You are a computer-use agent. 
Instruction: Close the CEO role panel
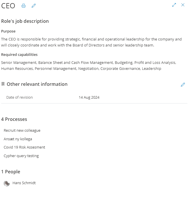pyautogui.click(x=183, y=5)
